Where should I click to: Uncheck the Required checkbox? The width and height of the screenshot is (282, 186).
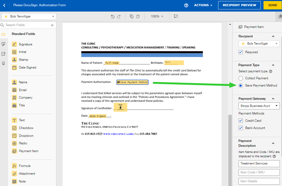(x=241, y=52)
